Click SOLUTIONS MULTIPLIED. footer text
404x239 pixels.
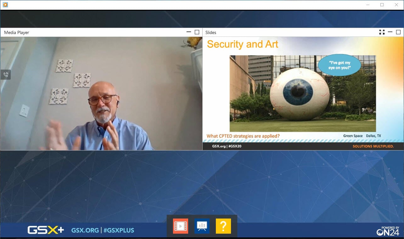tap(373, 146)
